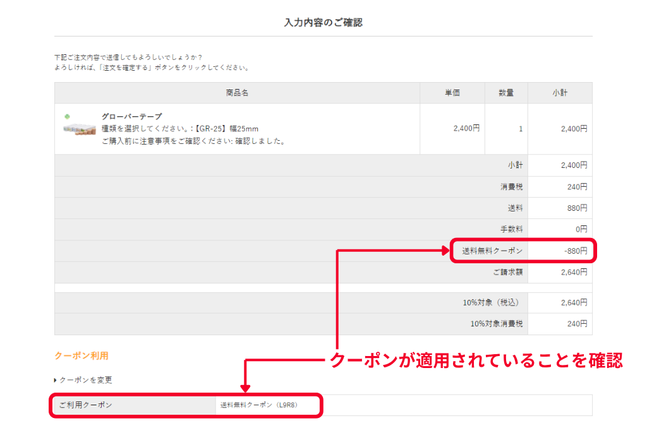Viewport: 647px width, 428px height.
Task: Click the 小計 column header in the table top
Action: pos(560,93)
